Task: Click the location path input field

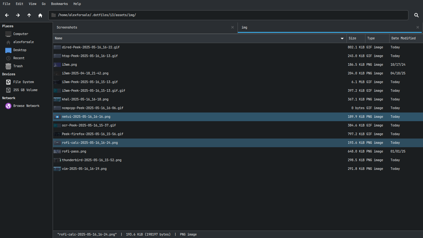Action: coord(228,15)
